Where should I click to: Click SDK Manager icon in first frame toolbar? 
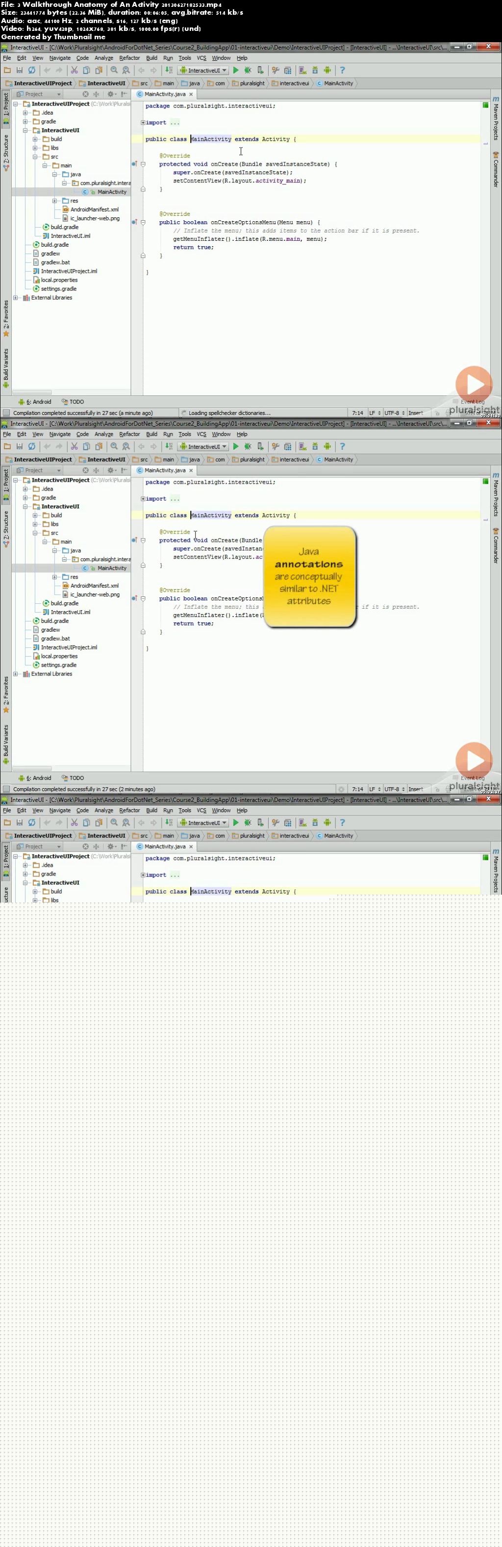(315, 70)
